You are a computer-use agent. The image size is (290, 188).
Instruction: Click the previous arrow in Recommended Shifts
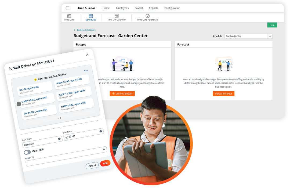tap(19, 104)
